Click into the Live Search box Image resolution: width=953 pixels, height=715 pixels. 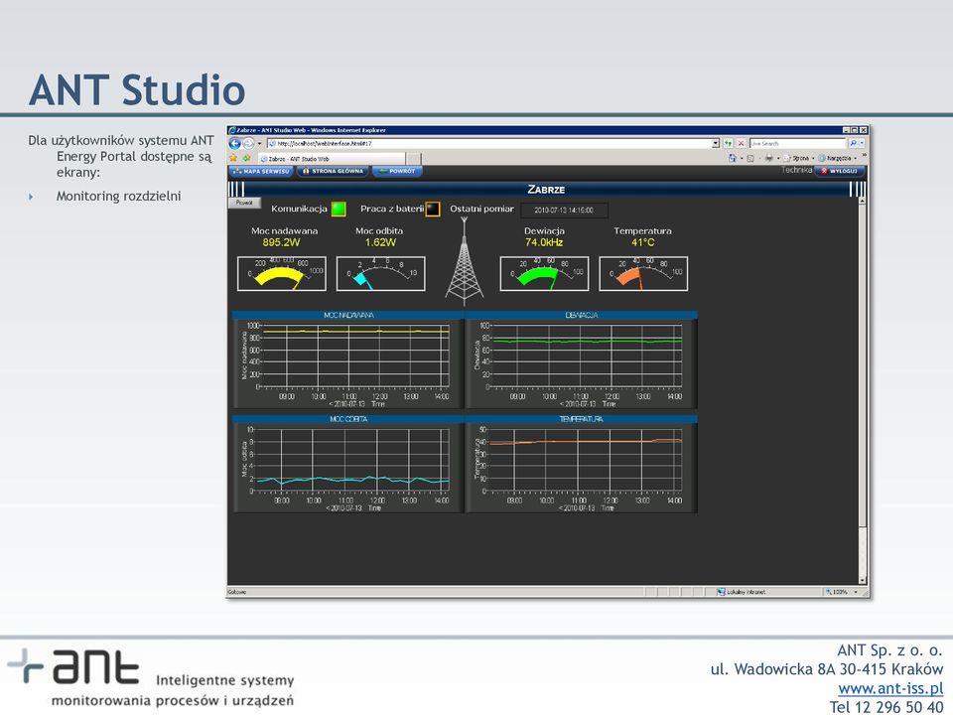pyautogui.click(x=797, y=143)
